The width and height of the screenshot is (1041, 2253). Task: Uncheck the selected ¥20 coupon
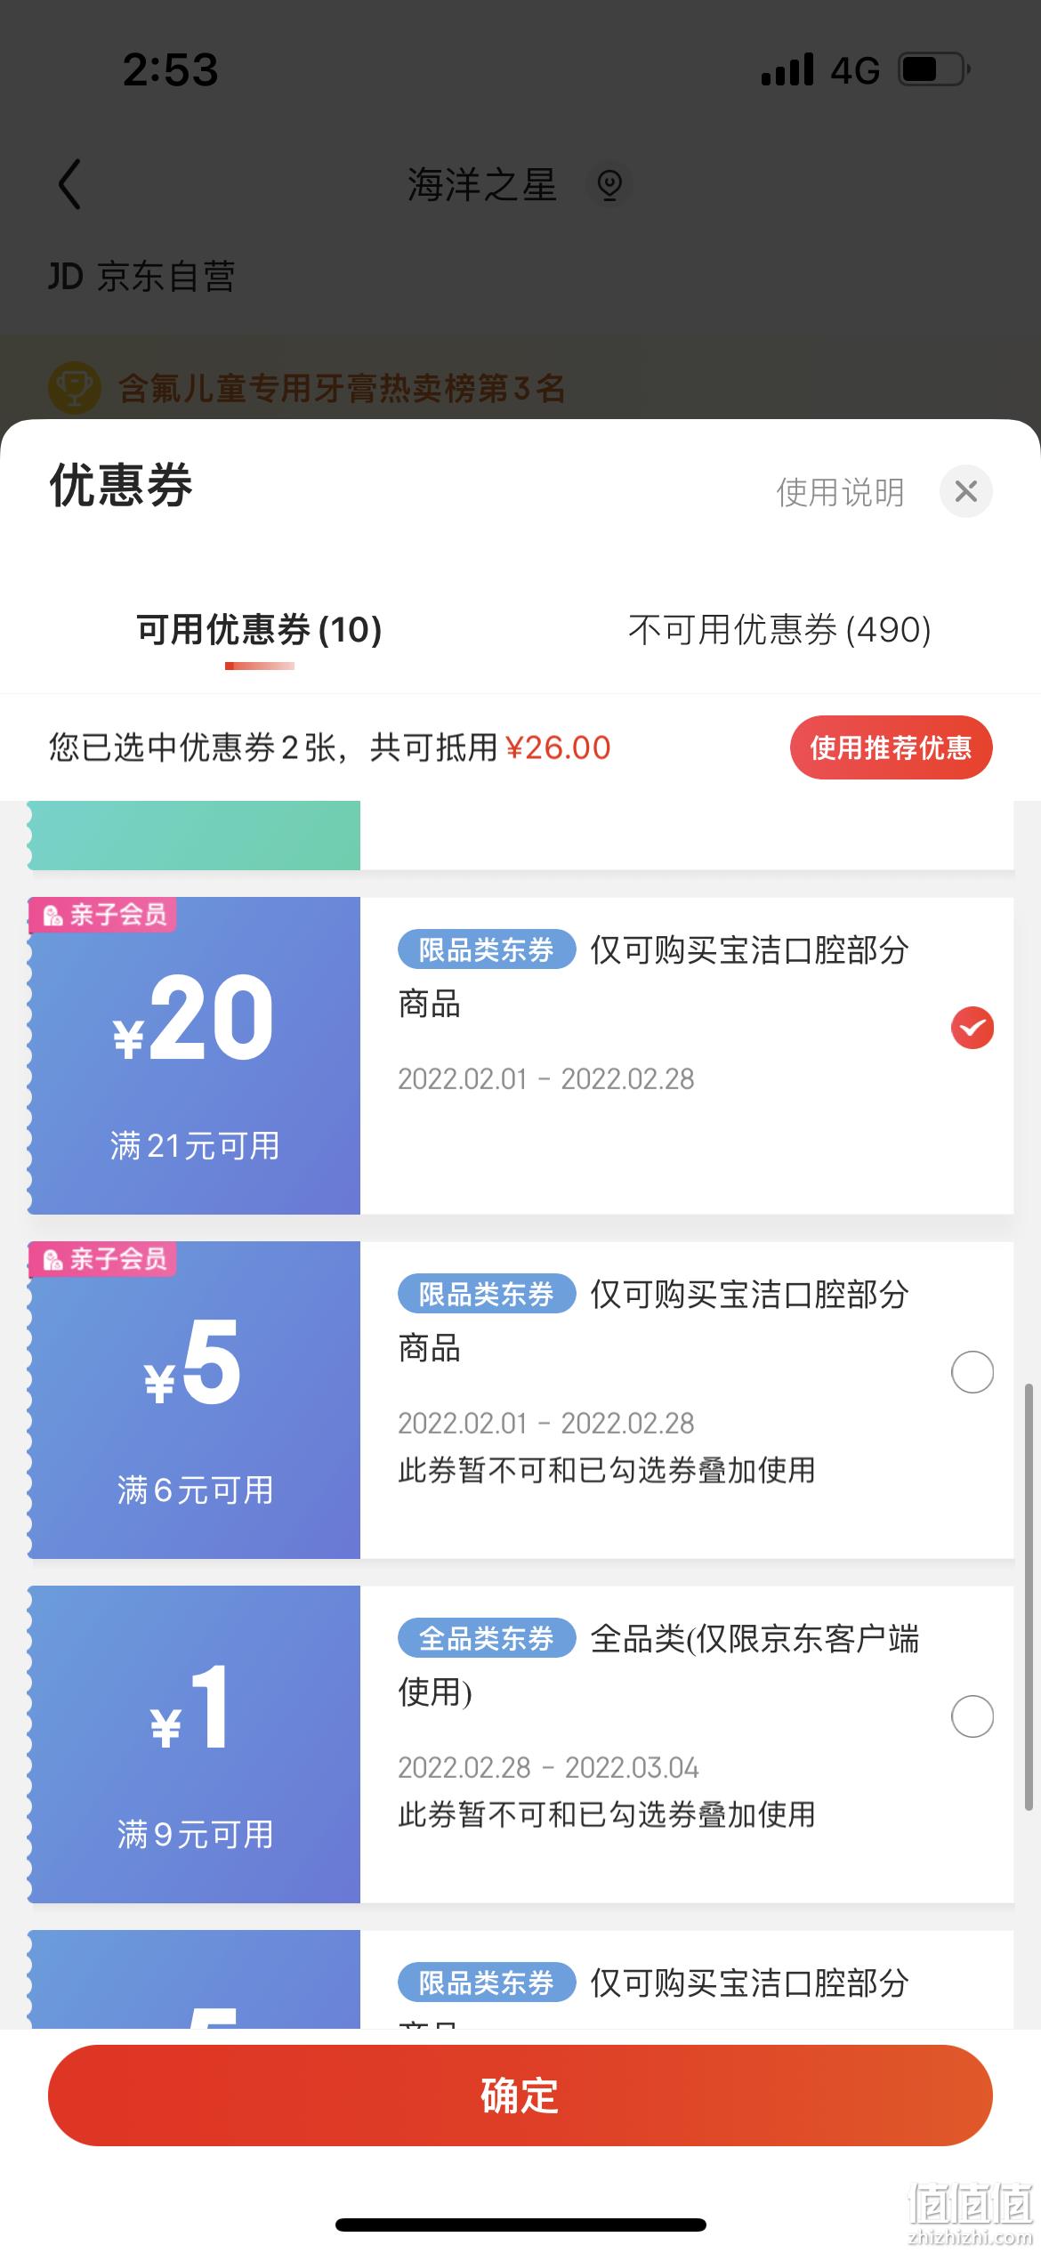tap(972, 1028)
